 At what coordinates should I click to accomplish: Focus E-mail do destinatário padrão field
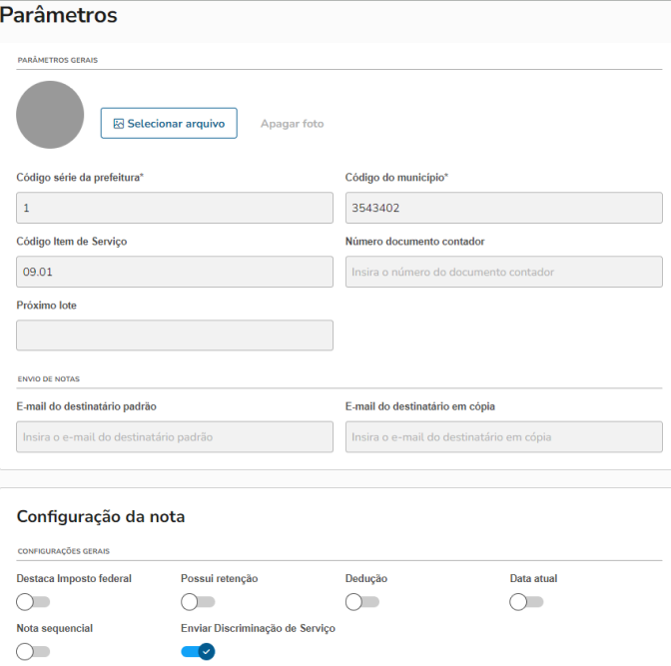point(175,436)
